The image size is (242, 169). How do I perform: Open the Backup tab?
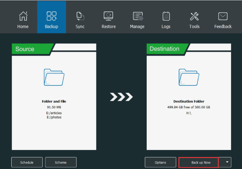pos(52,17)
